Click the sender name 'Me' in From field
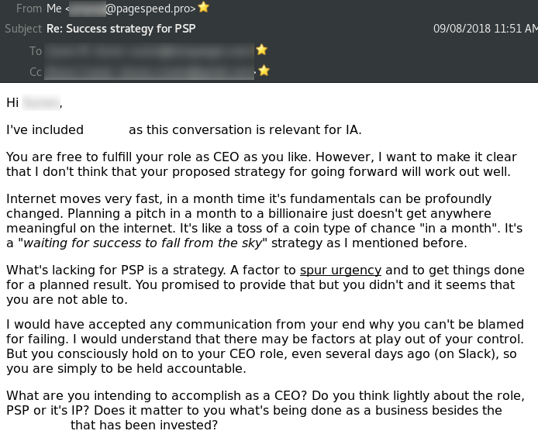The height and width of the screenshot is (441, 538). (x=53, y=9)
